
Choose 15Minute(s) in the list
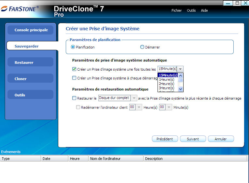click(x=168, y=75)
